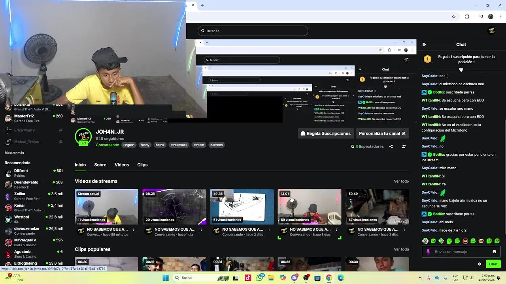The height and width of the screenshot is (284, 506).
Task: Open Microsoft Edge from the taskbar
Action: (340, 278)
